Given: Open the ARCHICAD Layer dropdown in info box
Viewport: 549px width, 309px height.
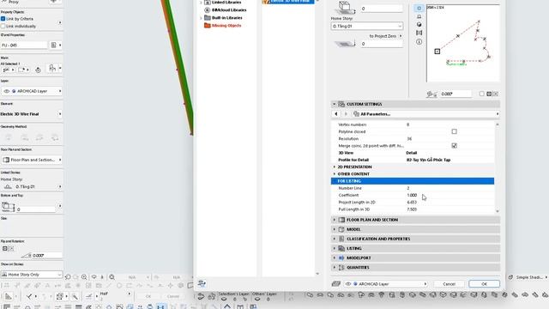Looking at the screenshot, I should coord(32,91).
